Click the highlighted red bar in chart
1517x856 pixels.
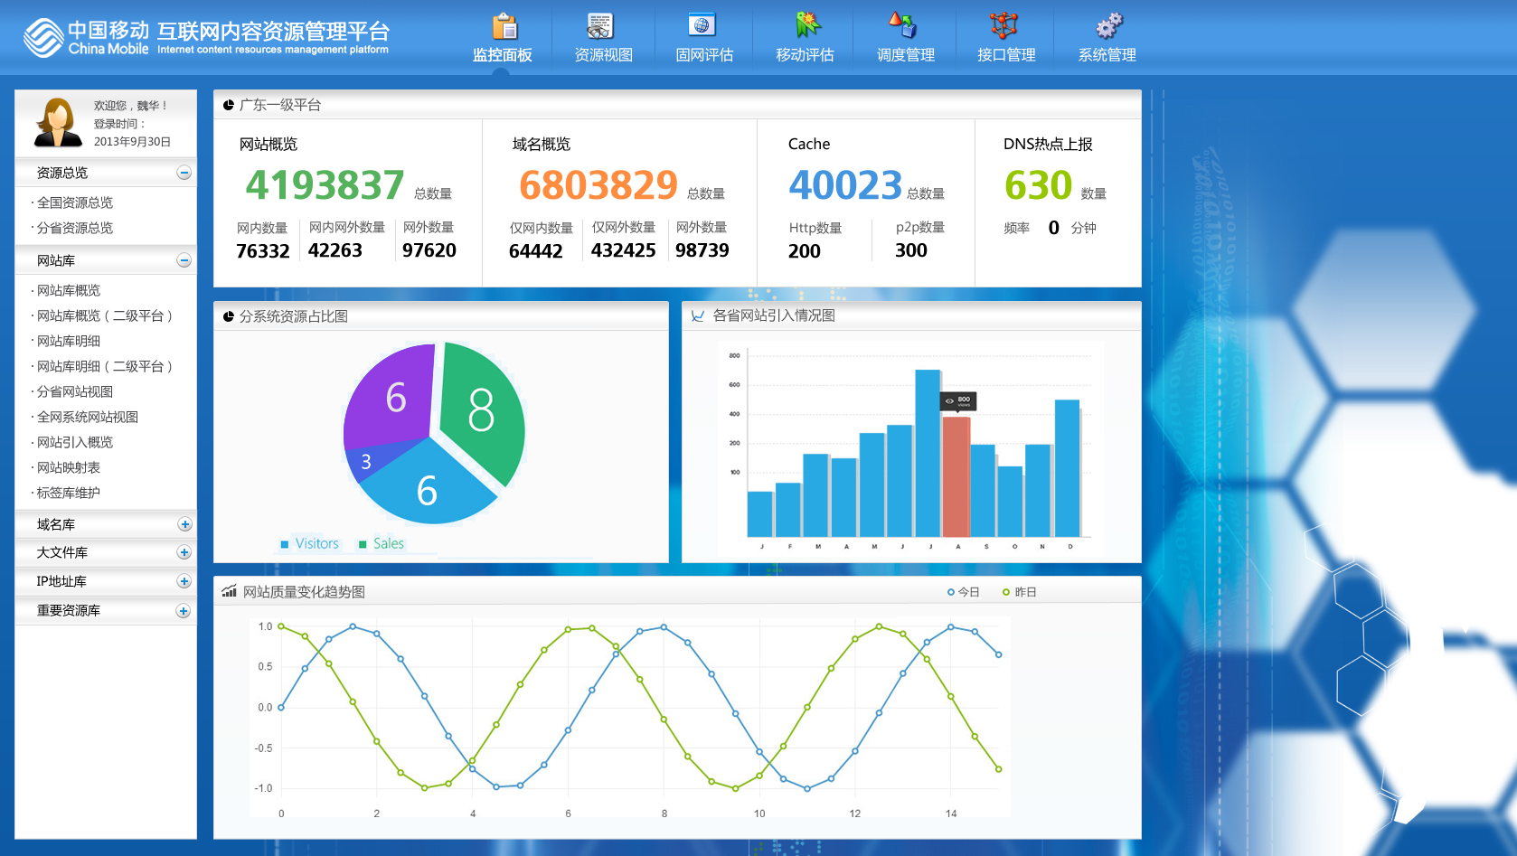click(x=956, y=475)
